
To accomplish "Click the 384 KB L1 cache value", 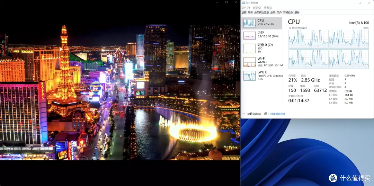I will pyautogui.click(x=348, y=95).
